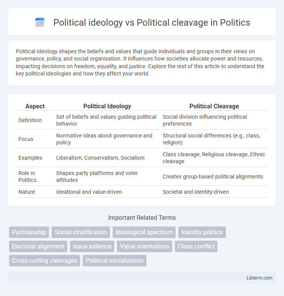Select the Nature row label

click(27, 192)
